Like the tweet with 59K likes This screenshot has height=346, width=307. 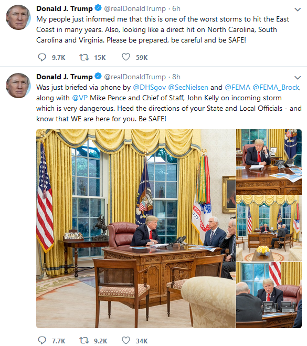click(126, 57)
